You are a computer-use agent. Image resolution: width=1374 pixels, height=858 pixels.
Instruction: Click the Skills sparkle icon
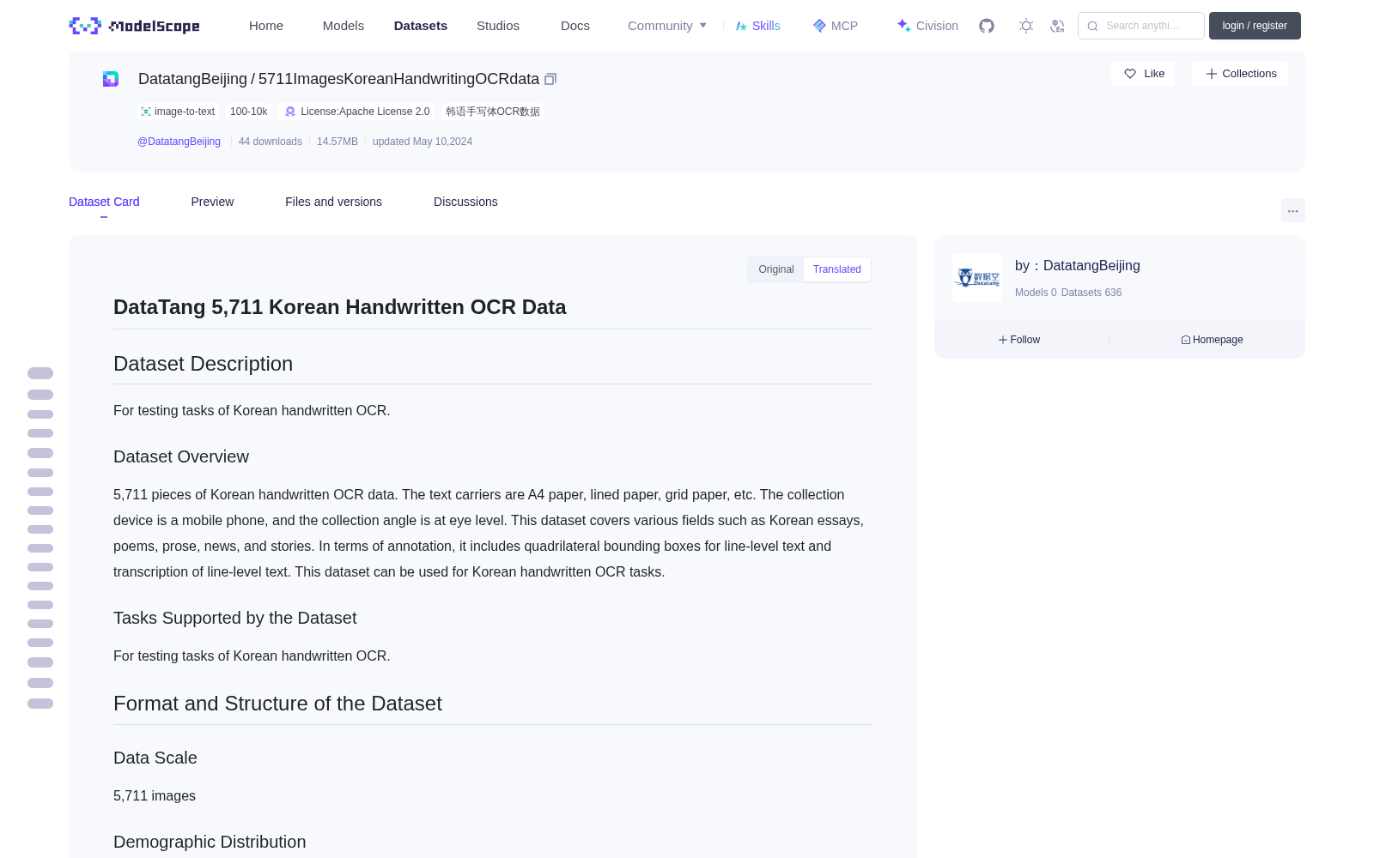tap(741, 26)
